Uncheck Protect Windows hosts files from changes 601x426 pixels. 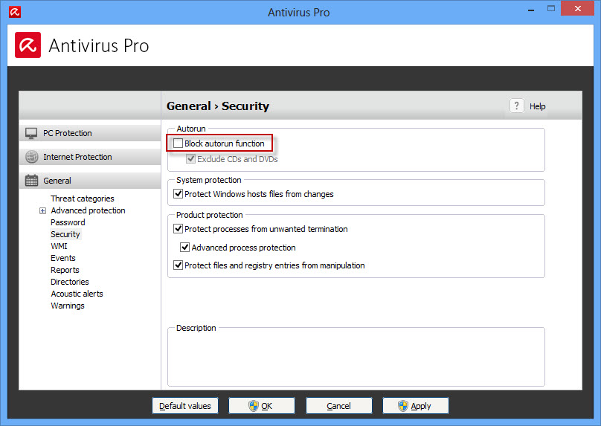(178, 194)
